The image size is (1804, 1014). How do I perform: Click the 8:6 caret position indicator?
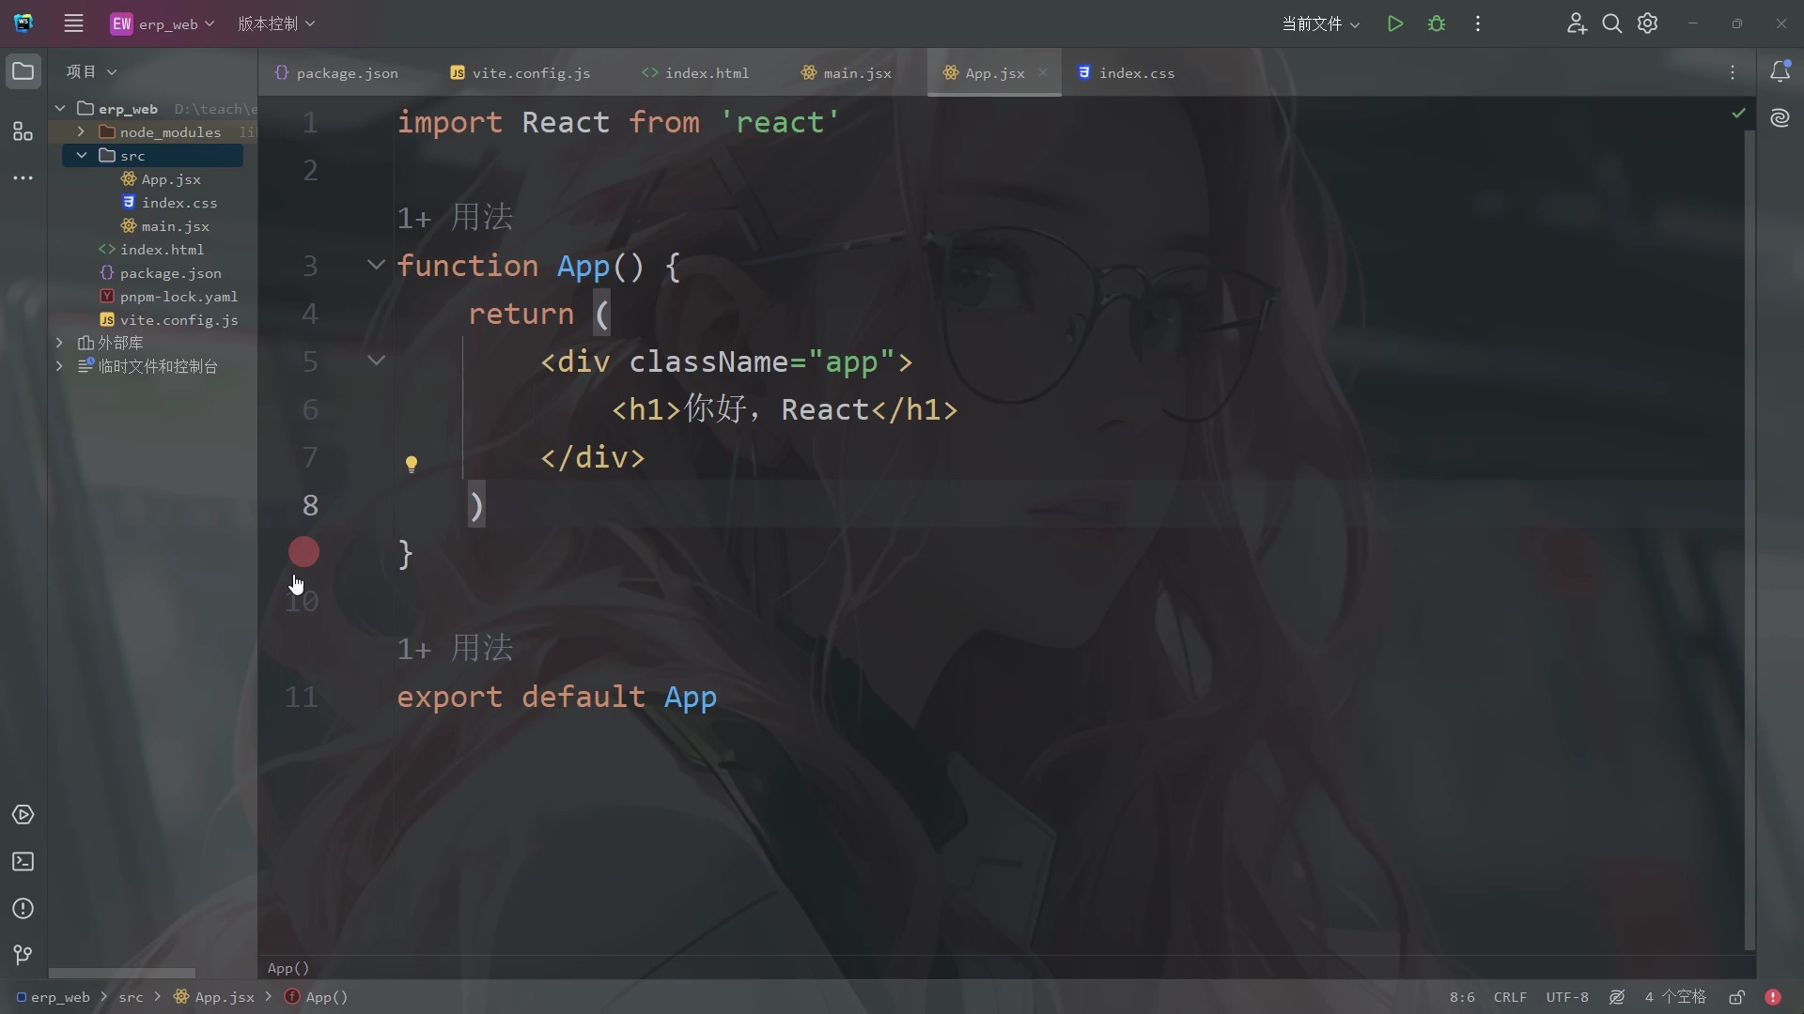(x=1461, y=997)
